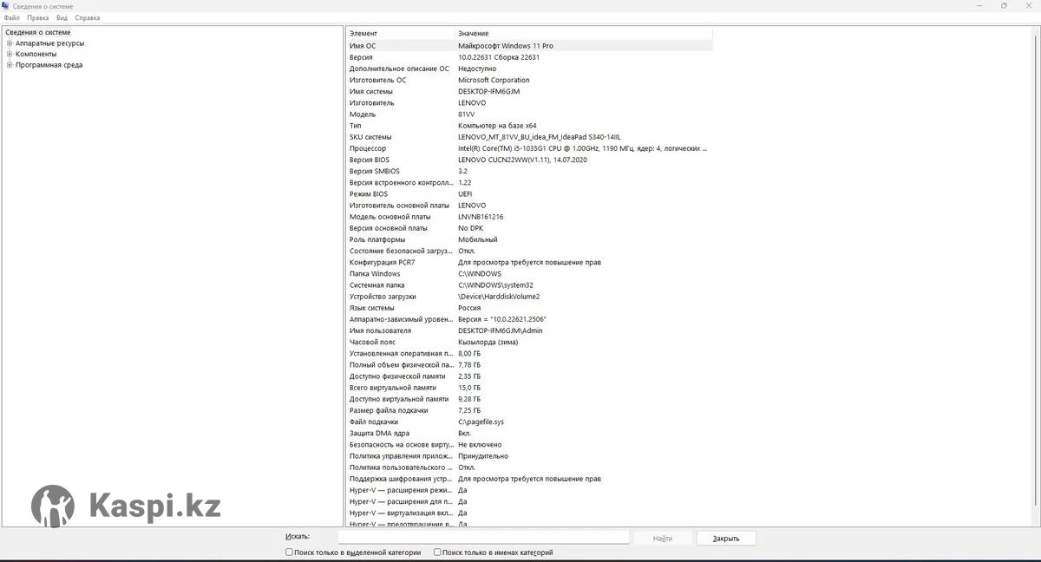Select the Имя ОС row
Viewport: 1041px width, 562px height.
529,46
